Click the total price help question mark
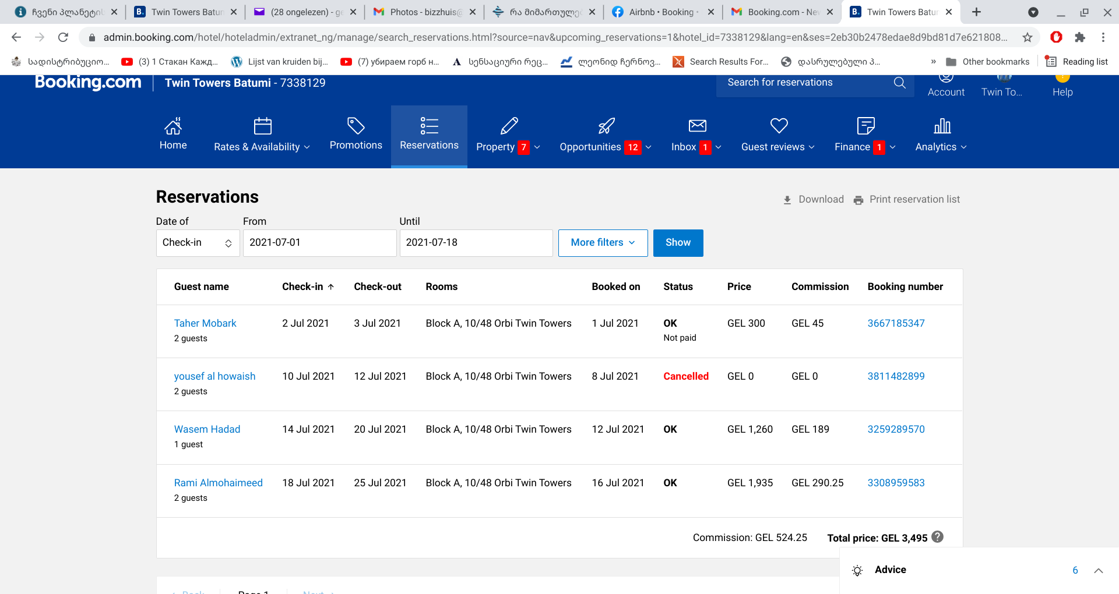 coord(937,537)
